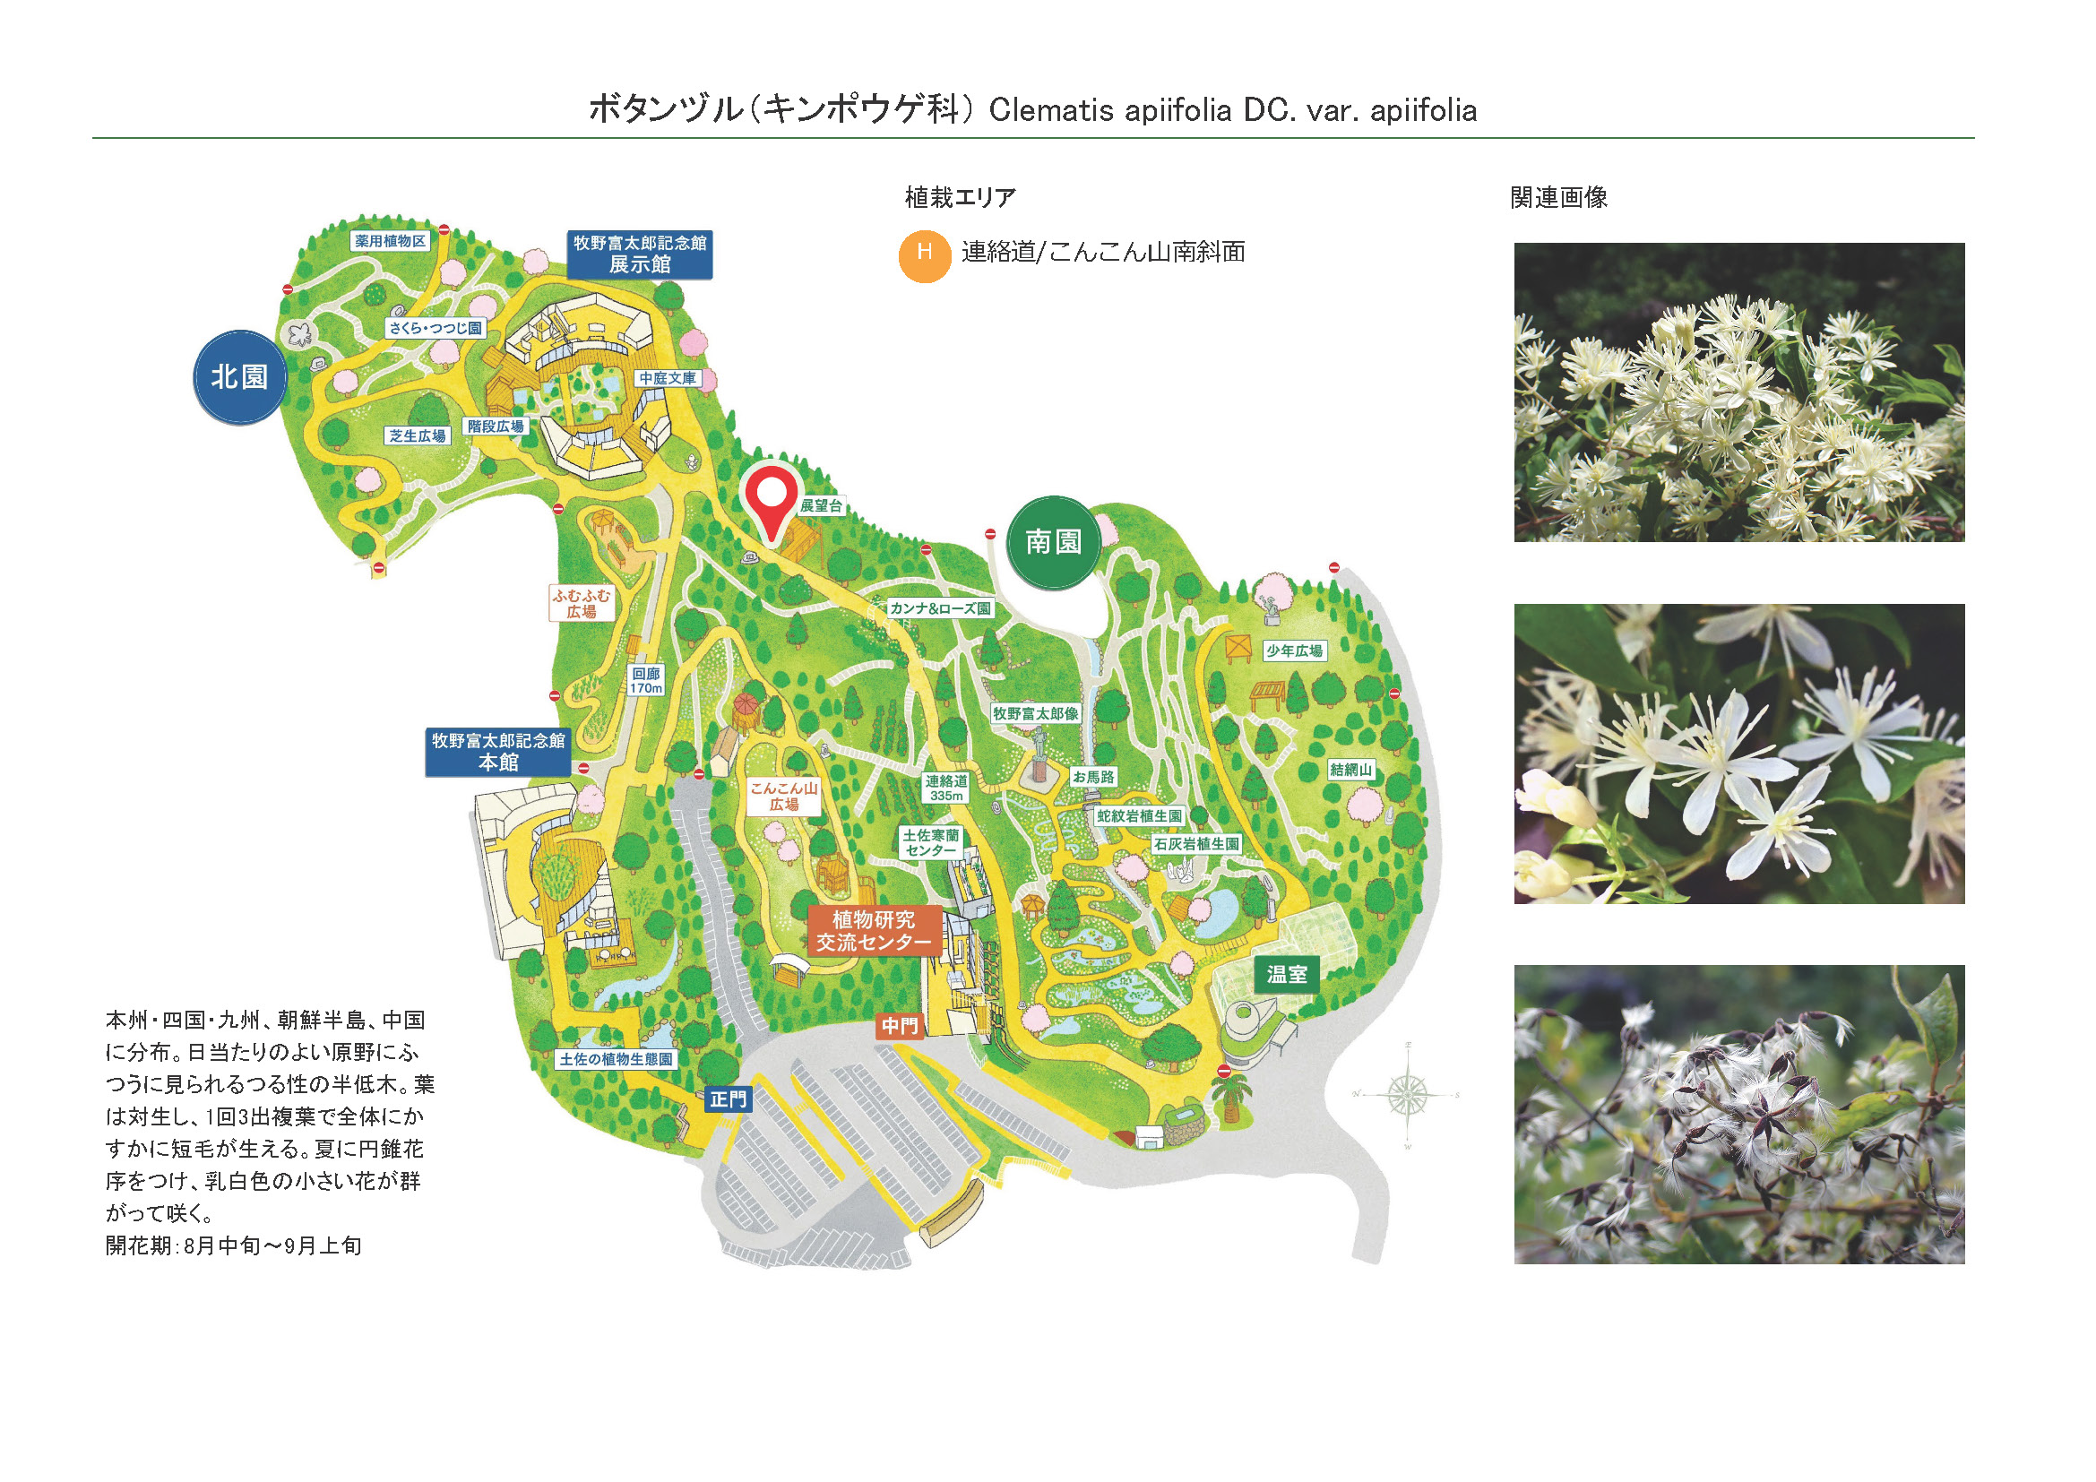The image size is (2096, 1482).
Task: Click the 牧野富太郎記念館 本館 label
Action: tap(498, 752)
